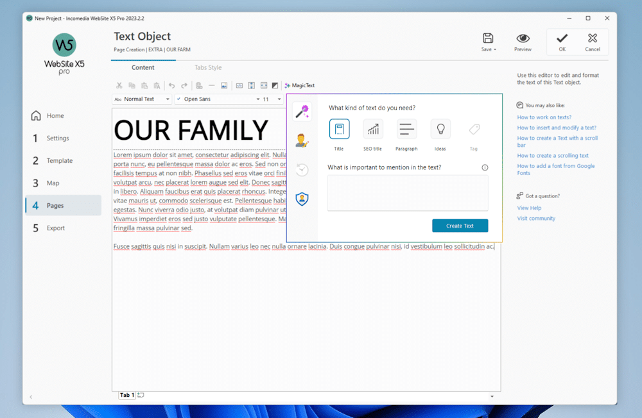Screen dimensions: 642x418
Task: Open the writer persona icon in MagicText sidebar
Action: point(302,140)
